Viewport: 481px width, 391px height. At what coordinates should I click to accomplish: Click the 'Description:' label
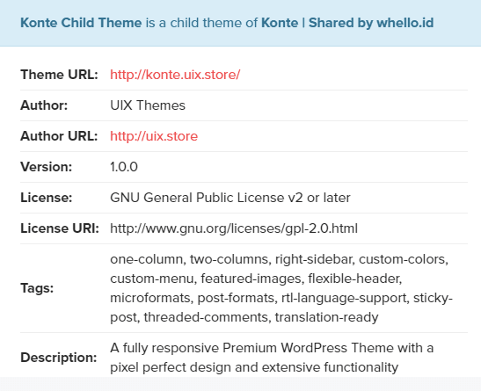click(59, 358)
